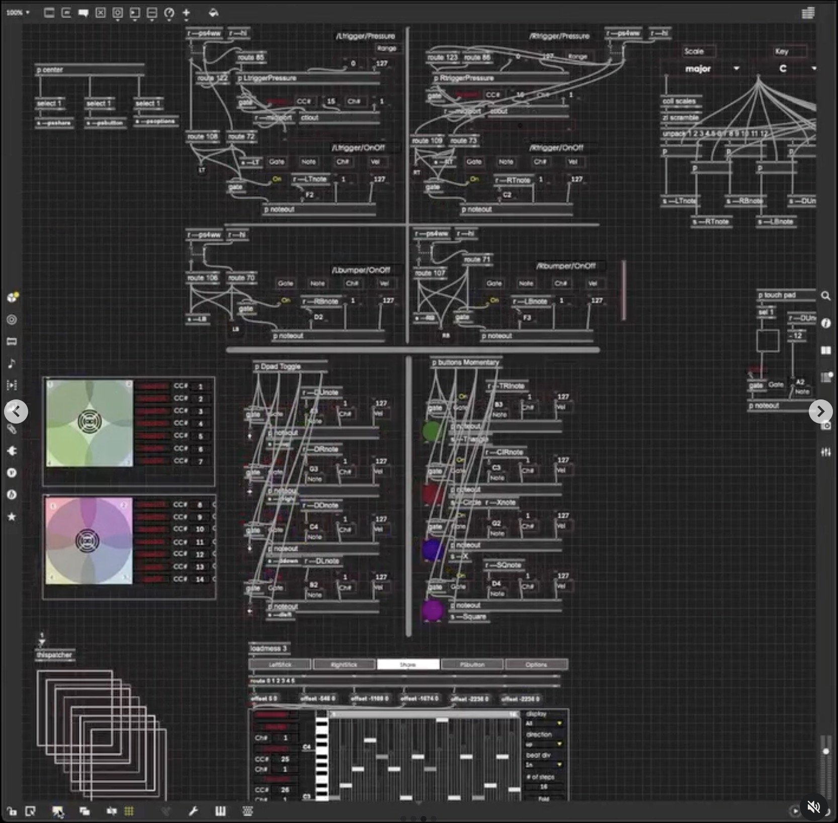The width and height of the screenshot is (838, 823).
Task: Click the # of steps 16 number box
Action: coord(543,786)
